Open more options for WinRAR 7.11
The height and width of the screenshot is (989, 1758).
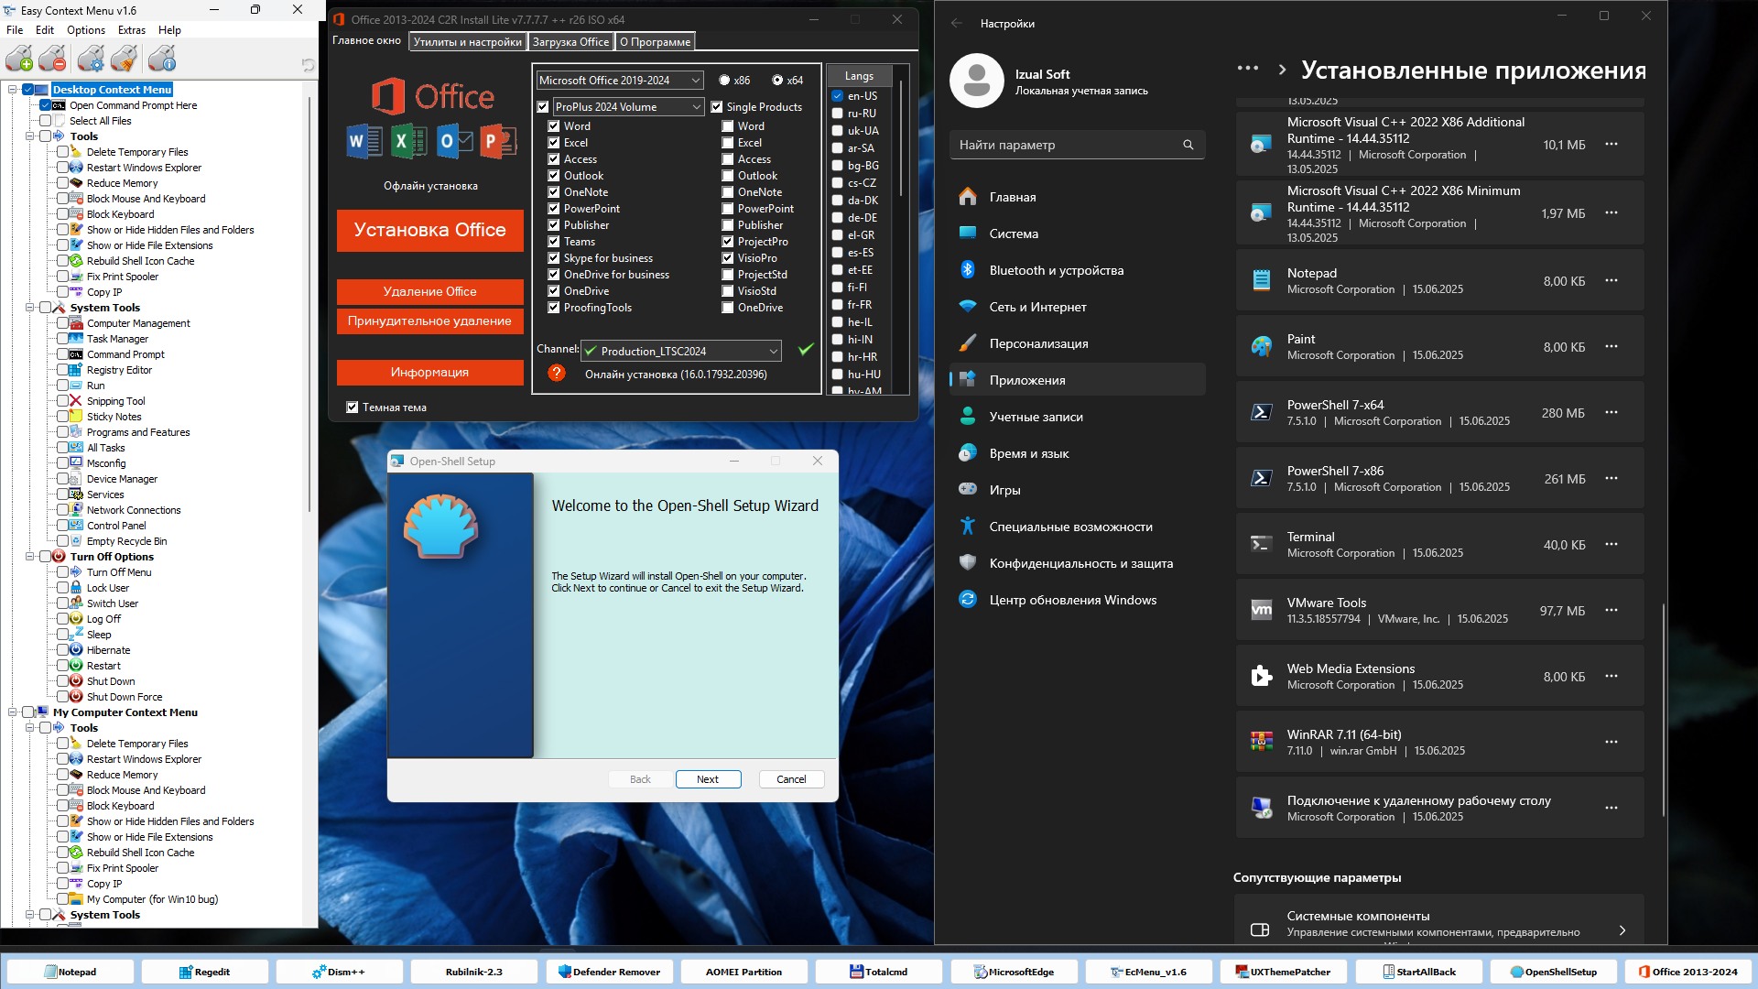click(1611, 742)
